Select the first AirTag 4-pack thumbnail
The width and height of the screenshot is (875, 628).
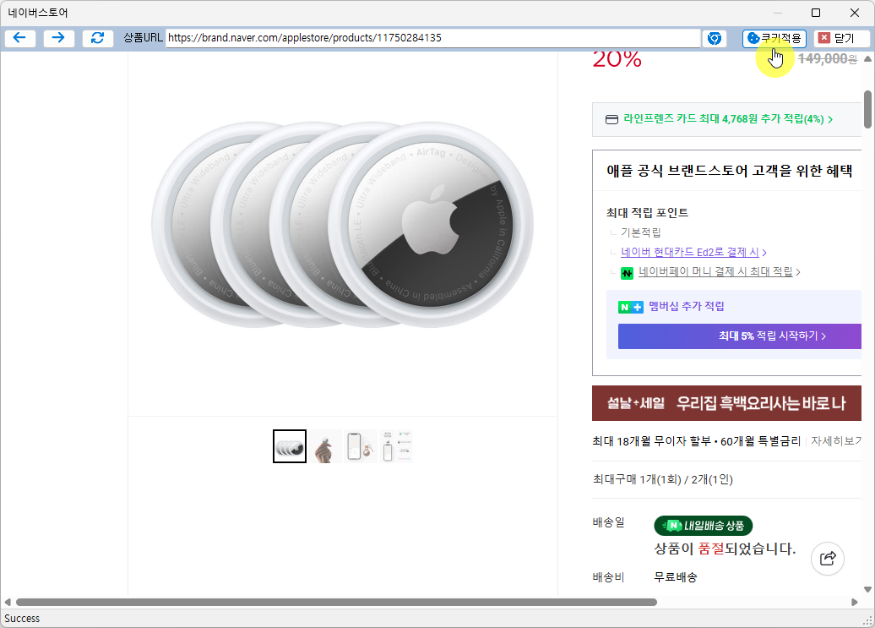click(x=290, y=446)
